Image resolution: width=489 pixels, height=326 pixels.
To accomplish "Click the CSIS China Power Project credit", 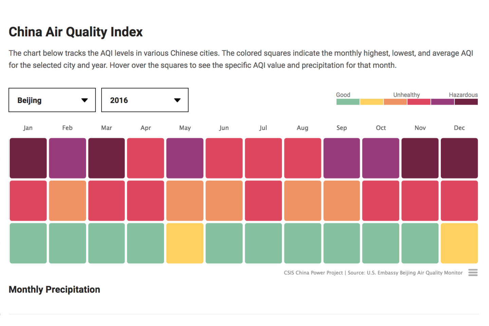I will [313, 273].
